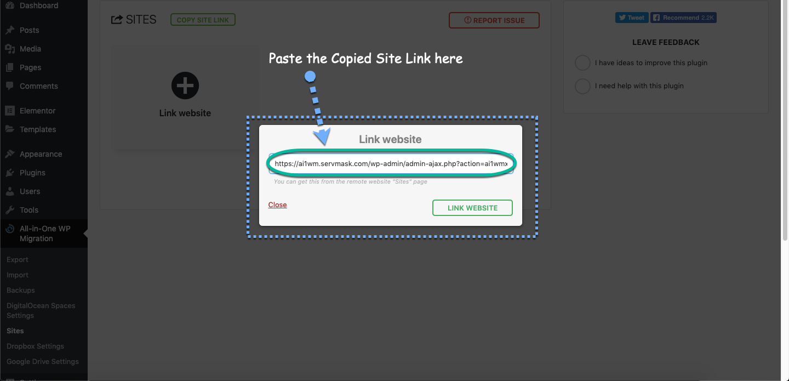The width and height of the screenshot is (789, 381).
Task: Click the black plus Link website icon
Action: coord(185,86)
